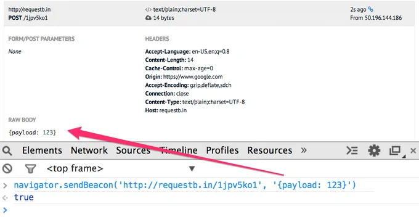
Task: Open the top frame context dropdown
Action: [121, 168]
